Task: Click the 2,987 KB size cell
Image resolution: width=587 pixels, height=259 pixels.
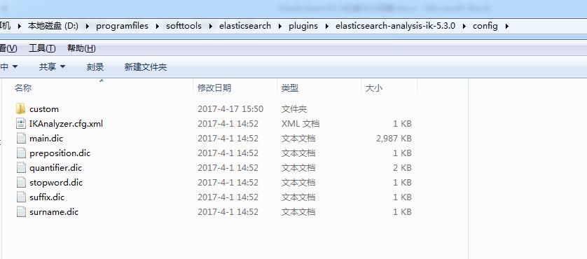Action: 394,138
